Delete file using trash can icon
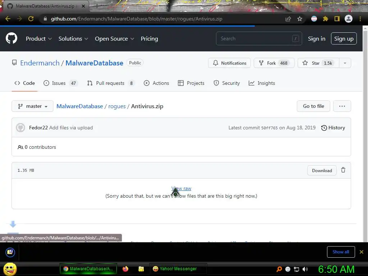Image resolution: width=368 pixels, height=276 pixels. click(343, 170)
